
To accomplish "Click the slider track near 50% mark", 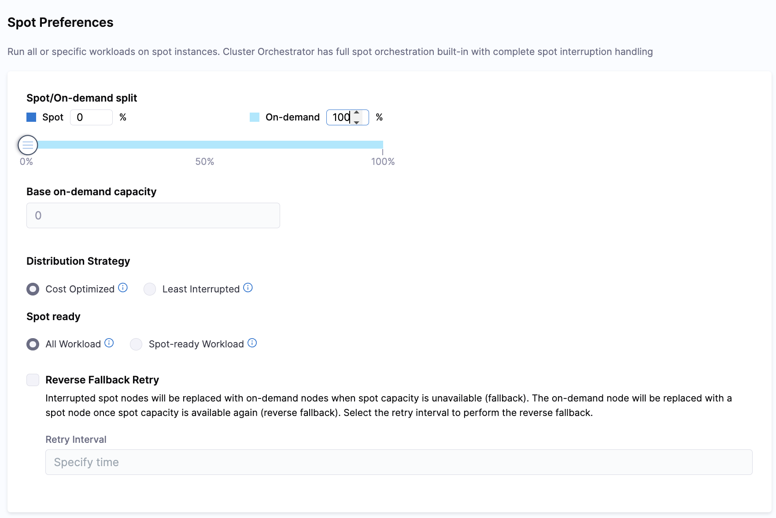I will (205, 145).
